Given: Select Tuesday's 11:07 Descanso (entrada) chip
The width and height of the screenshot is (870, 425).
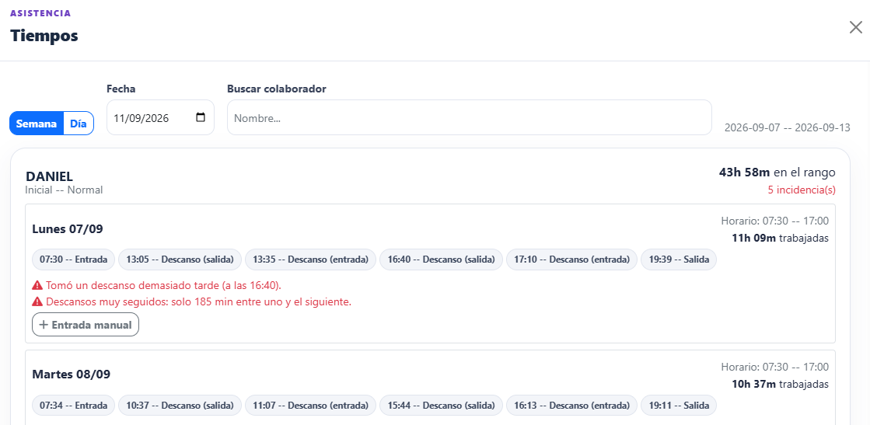Looking at the screenshot, I should (311, 405).
